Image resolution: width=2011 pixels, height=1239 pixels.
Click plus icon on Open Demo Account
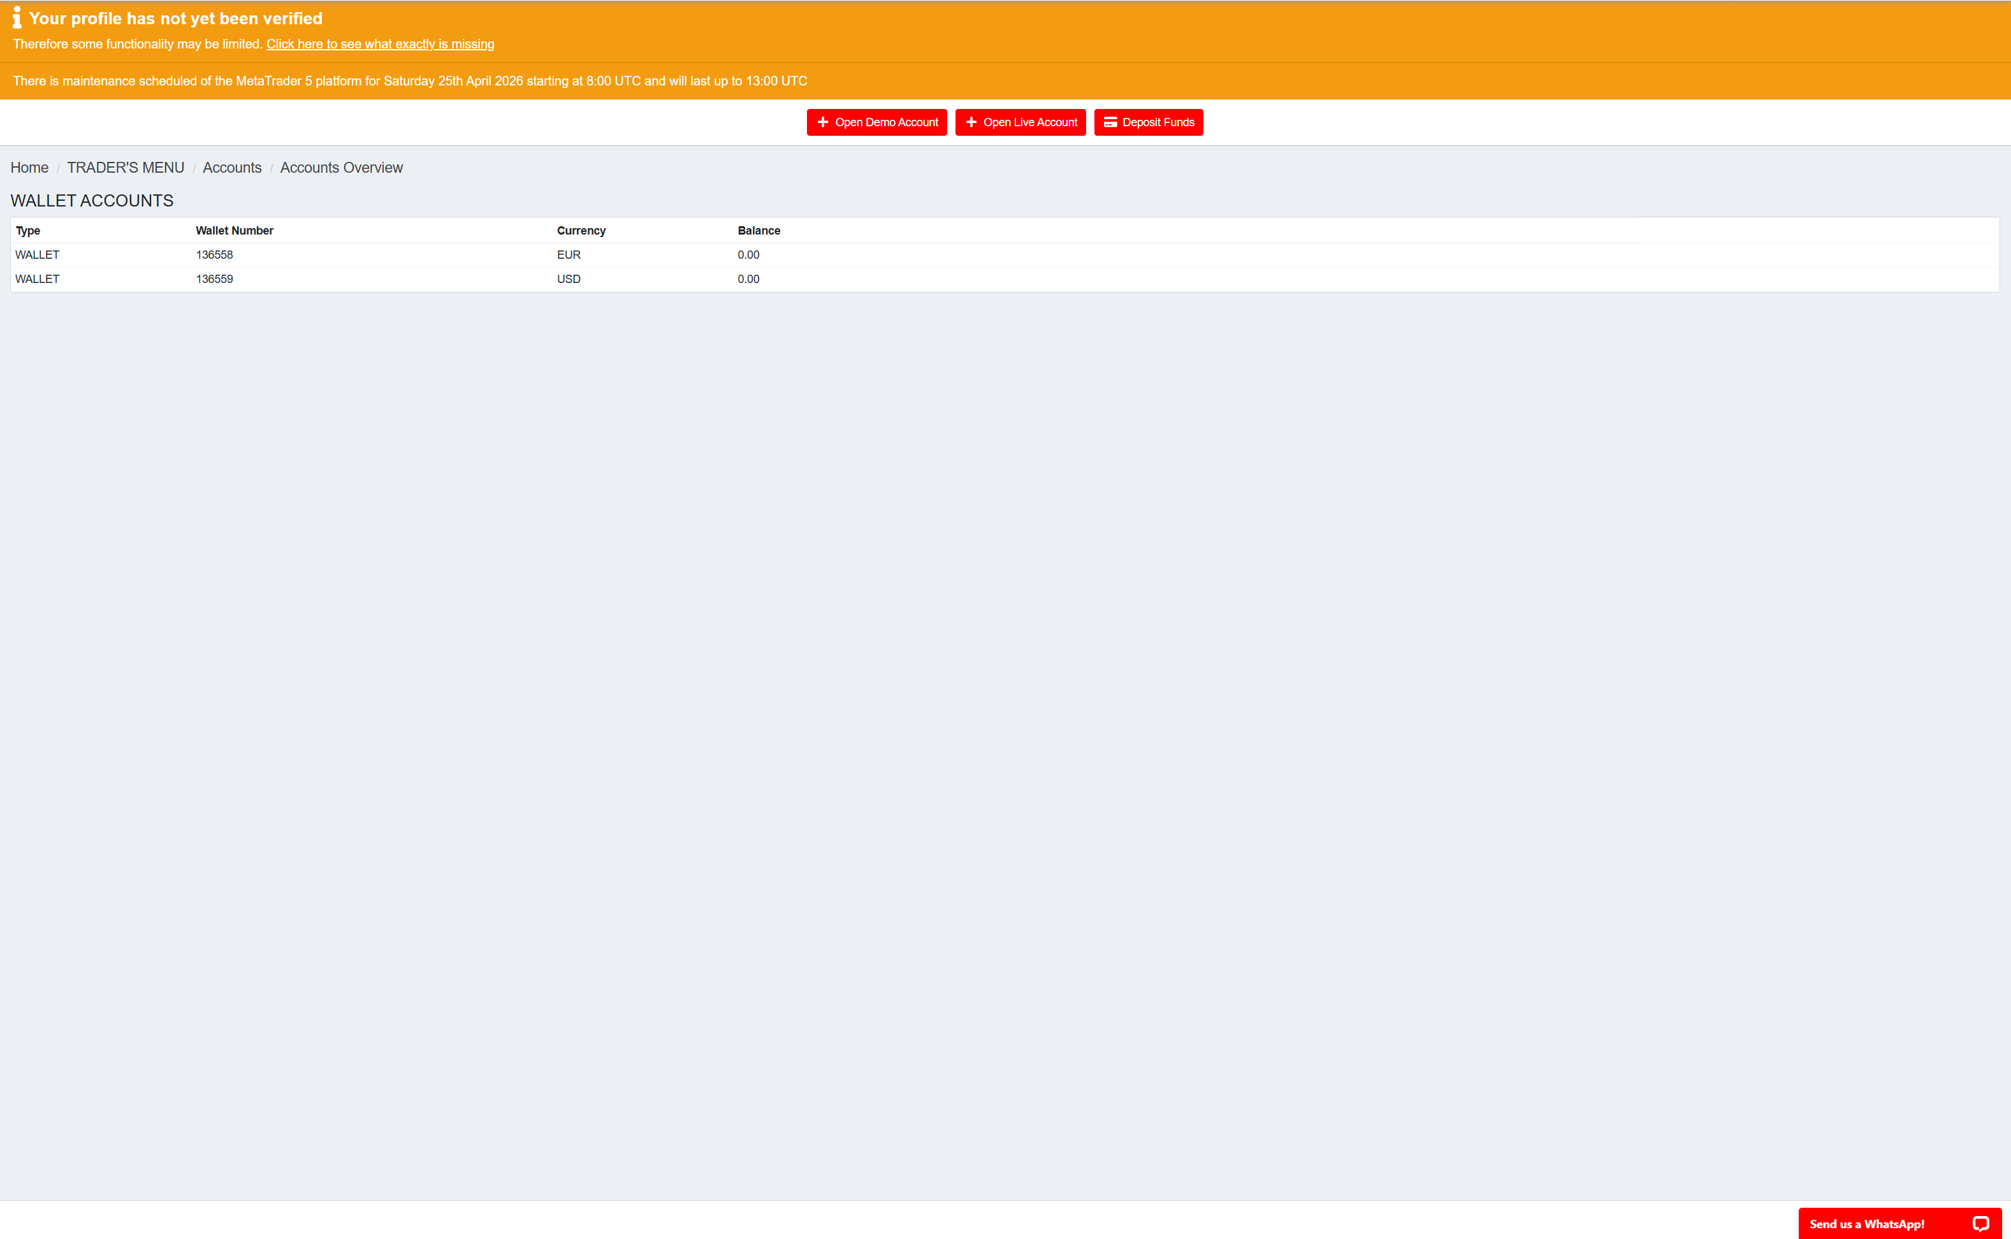(x=823, y=122)
